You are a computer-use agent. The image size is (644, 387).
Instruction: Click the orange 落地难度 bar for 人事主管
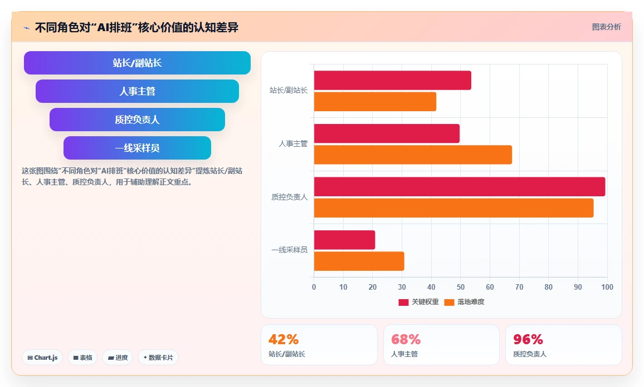[413, 155]
